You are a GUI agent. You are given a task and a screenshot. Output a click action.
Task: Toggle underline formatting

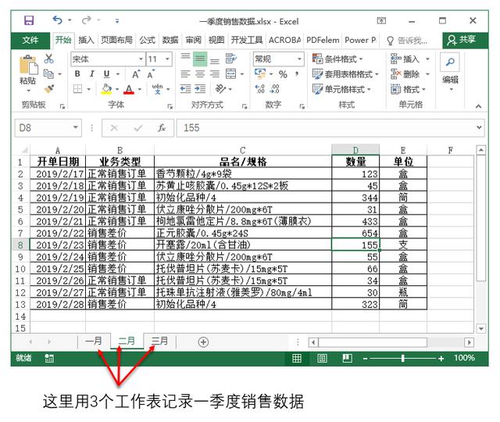(x=107, y=74)
